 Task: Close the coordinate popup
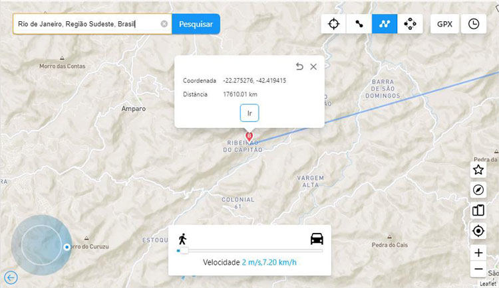click(x=313, y=66)
